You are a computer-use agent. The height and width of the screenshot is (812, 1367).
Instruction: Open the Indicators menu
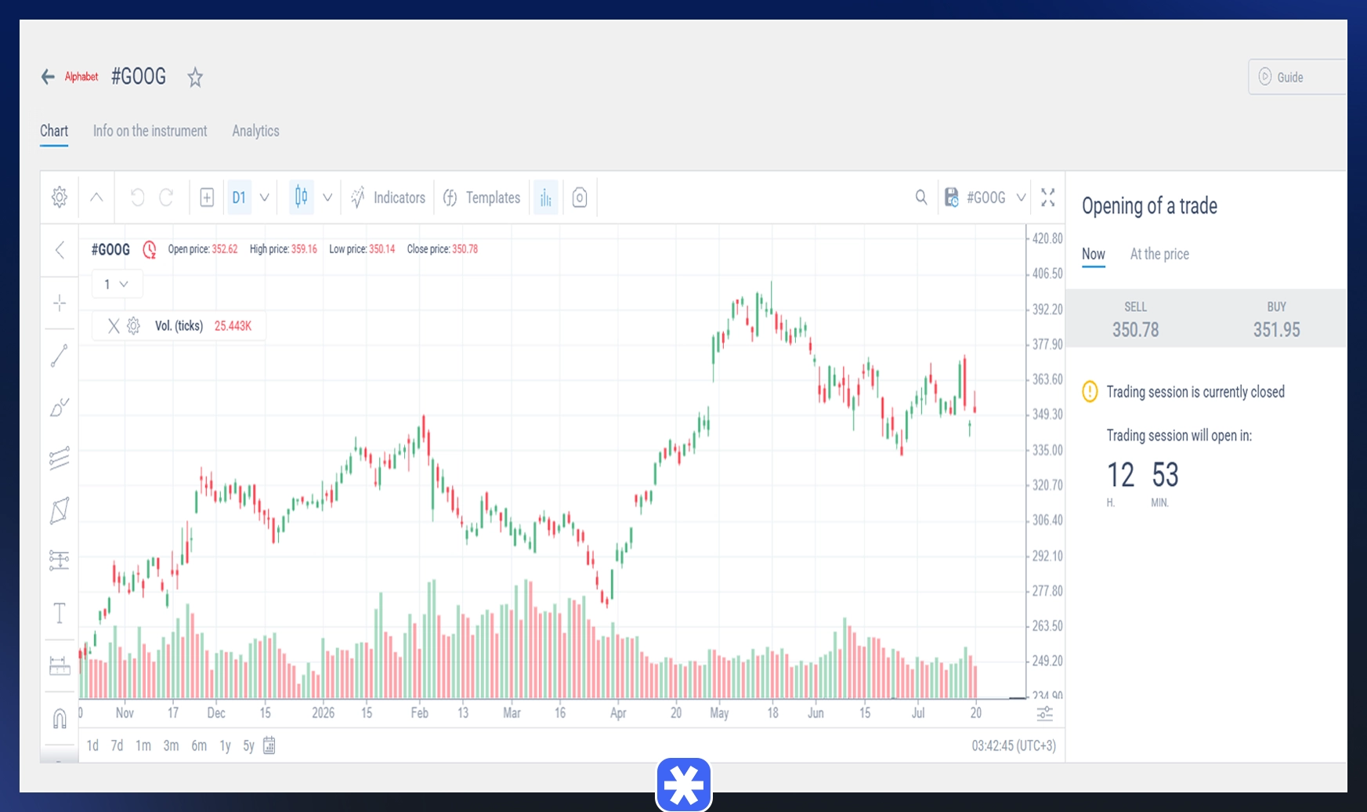pyautogui.click(x=389, y=198)
